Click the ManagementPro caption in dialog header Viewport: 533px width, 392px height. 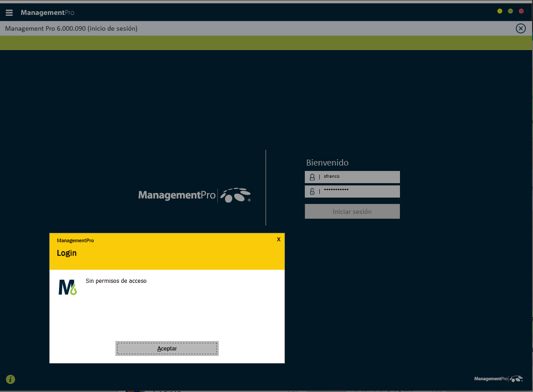click(x=75, y=240)
